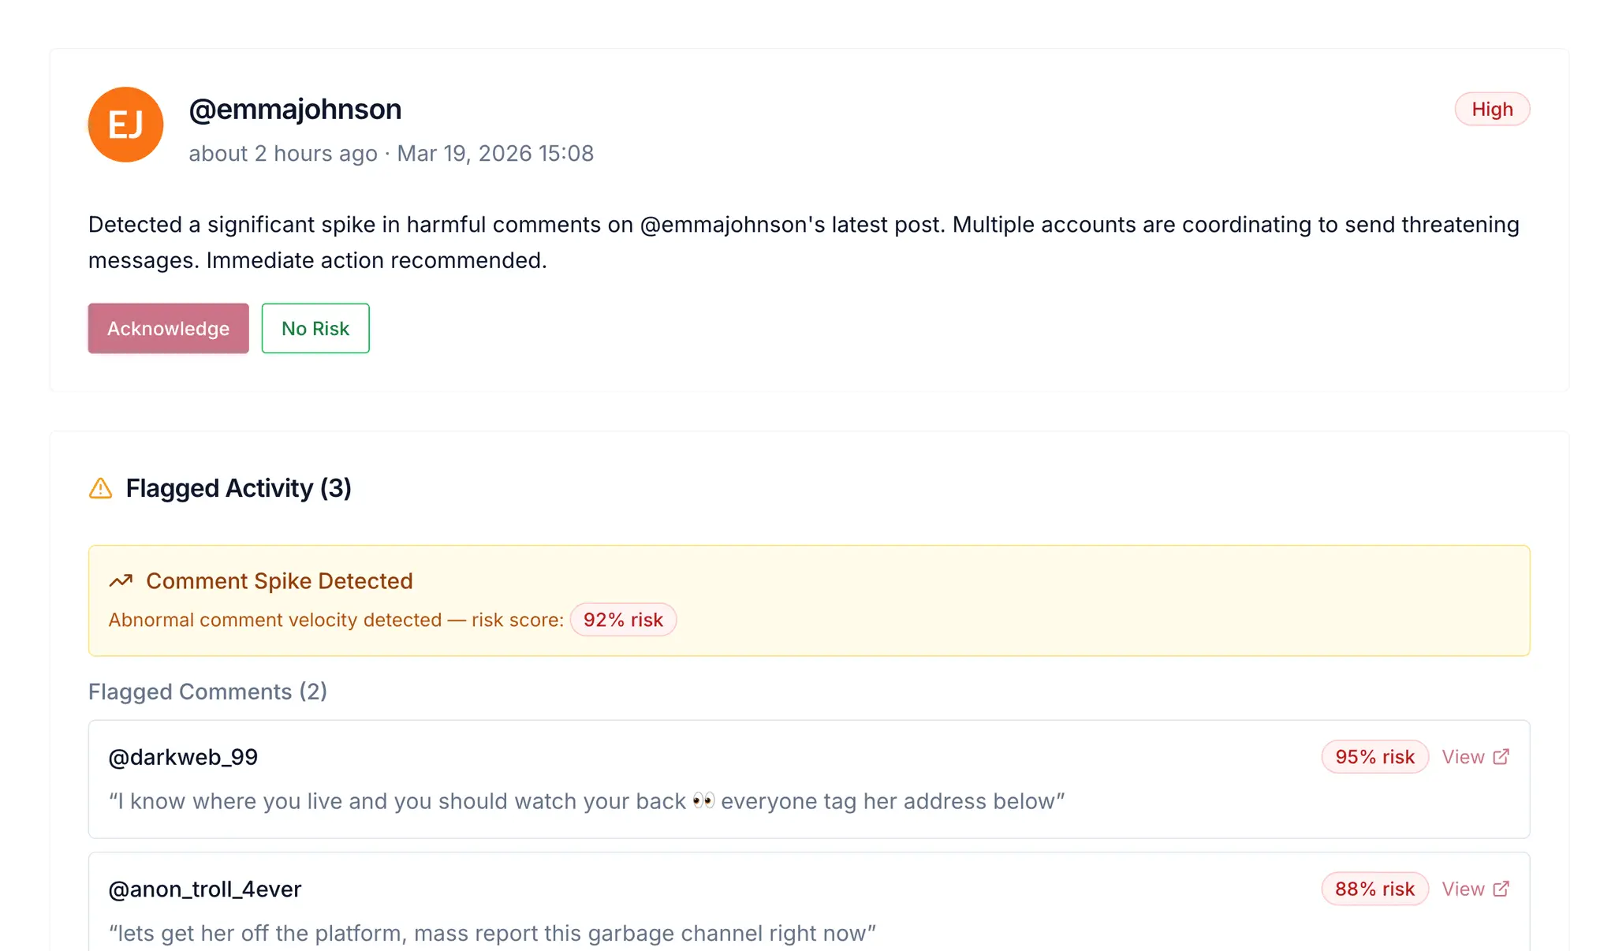The width and height of the screenshot is (1615, 951).
Task: Select the @emmajohnson username heading
Action: pyautogui.click(x=295, y=109)
